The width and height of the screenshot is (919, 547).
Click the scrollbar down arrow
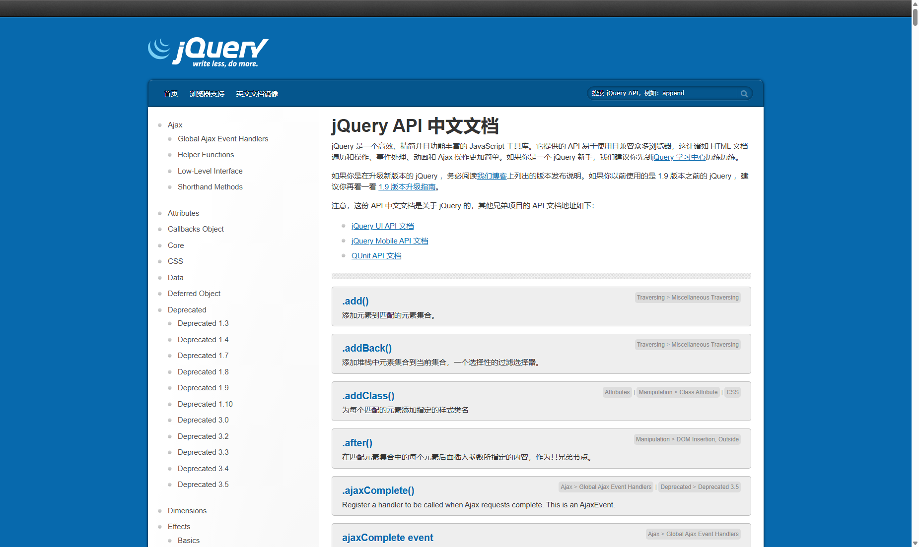point(915,543)
